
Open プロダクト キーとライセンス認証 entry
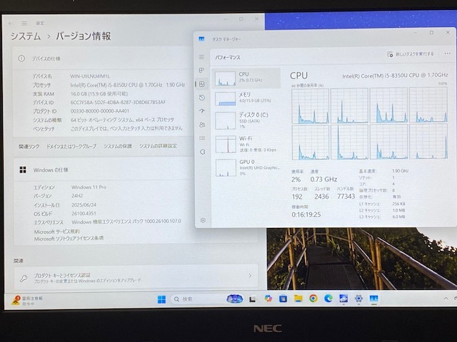click(x=136, y=277)
